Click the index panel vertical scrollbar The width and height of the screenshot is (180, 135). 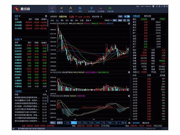48,22
